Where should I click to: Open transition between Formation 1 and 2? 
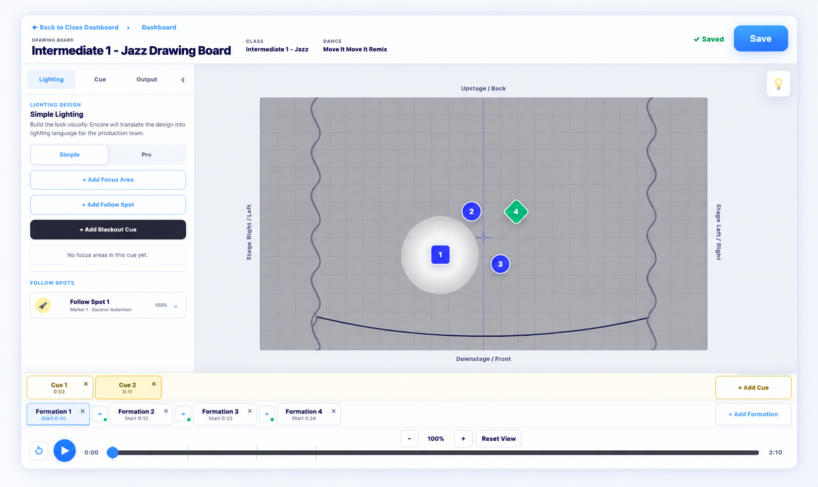pos(100,414)
